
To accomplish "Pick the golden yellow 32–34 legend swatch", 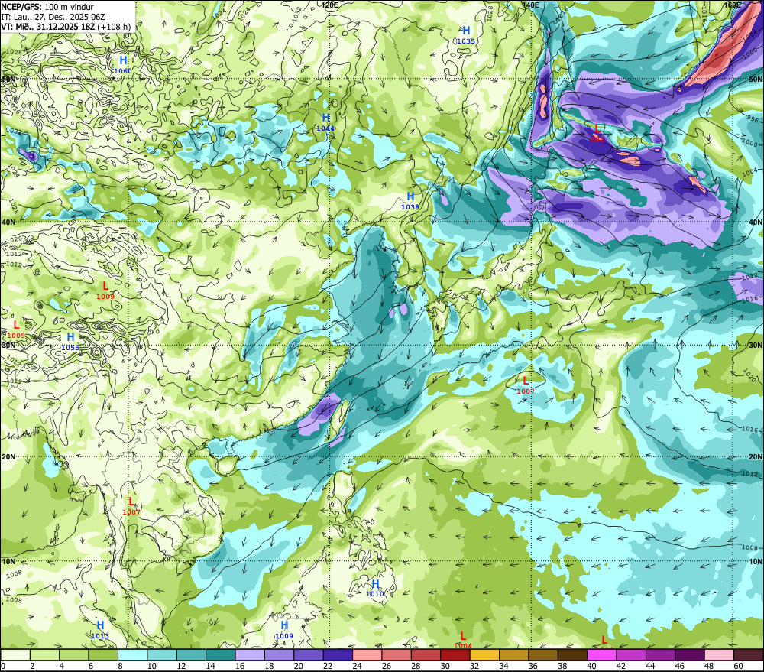I will point(484,654).
